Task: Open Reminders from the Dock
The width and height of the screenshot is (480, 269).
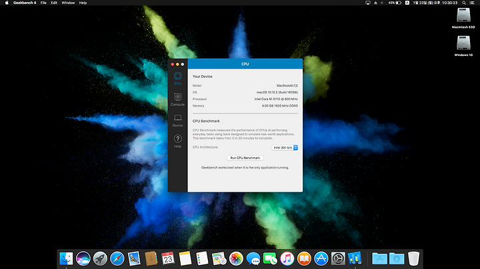Action: click(202, 258)
